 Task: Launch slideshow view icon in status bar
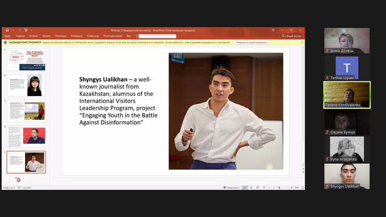264,187
